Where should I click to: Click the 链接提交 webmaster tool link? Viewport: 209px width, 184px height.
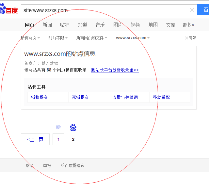[x=40, y=97]
